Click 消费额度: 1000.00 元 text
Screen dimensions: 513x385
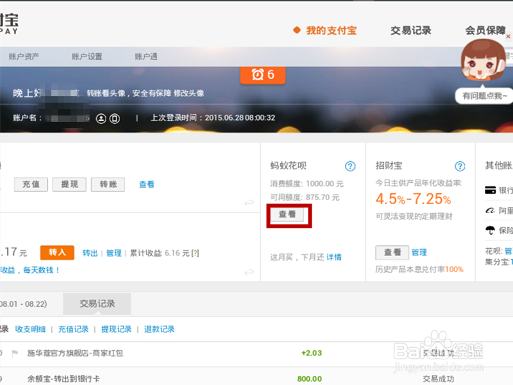(x=307, y=184)
